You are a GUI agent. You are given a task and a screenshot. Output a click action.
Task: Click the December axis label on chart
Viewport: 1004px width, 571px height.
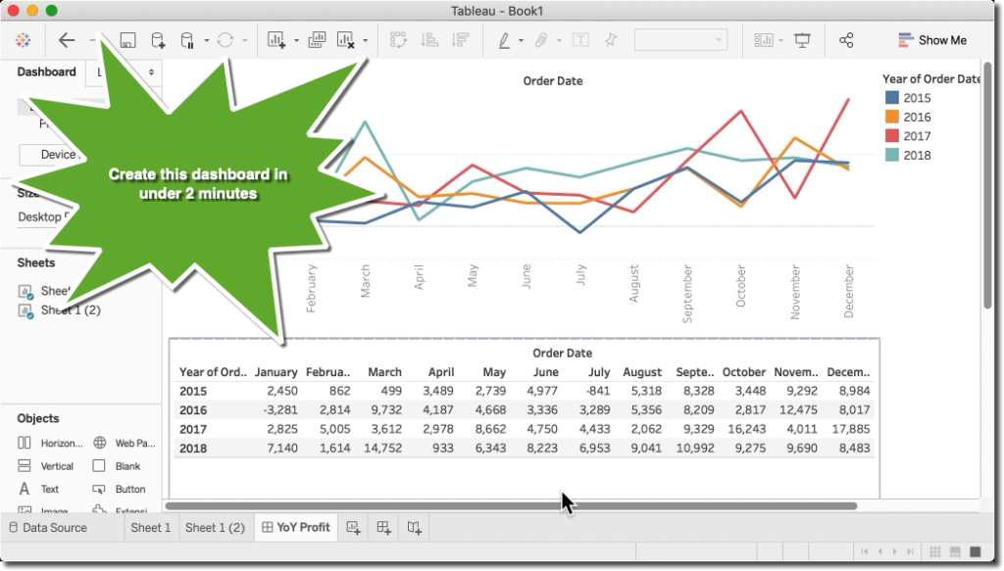(x=848, y=291)
